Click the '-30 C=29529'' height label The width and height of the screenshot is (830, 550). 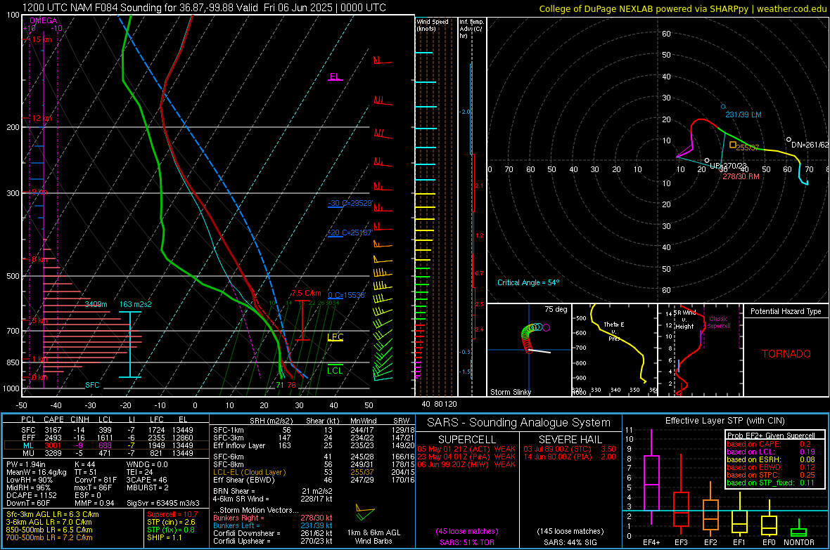(x=350, y=203)
